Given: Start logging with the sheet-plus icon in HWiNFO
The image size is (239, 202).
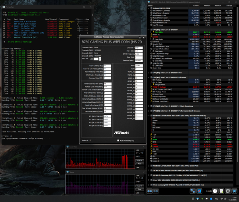Looking at the screenshot, I should 221,191.
